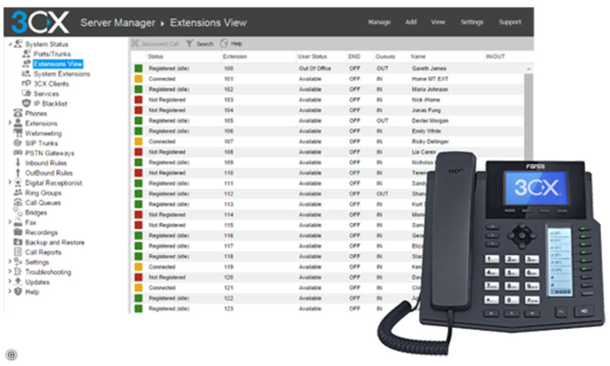Expand the Digital Receptionist node
Viewport: 610px width, 366px height.
coord(10,183)
